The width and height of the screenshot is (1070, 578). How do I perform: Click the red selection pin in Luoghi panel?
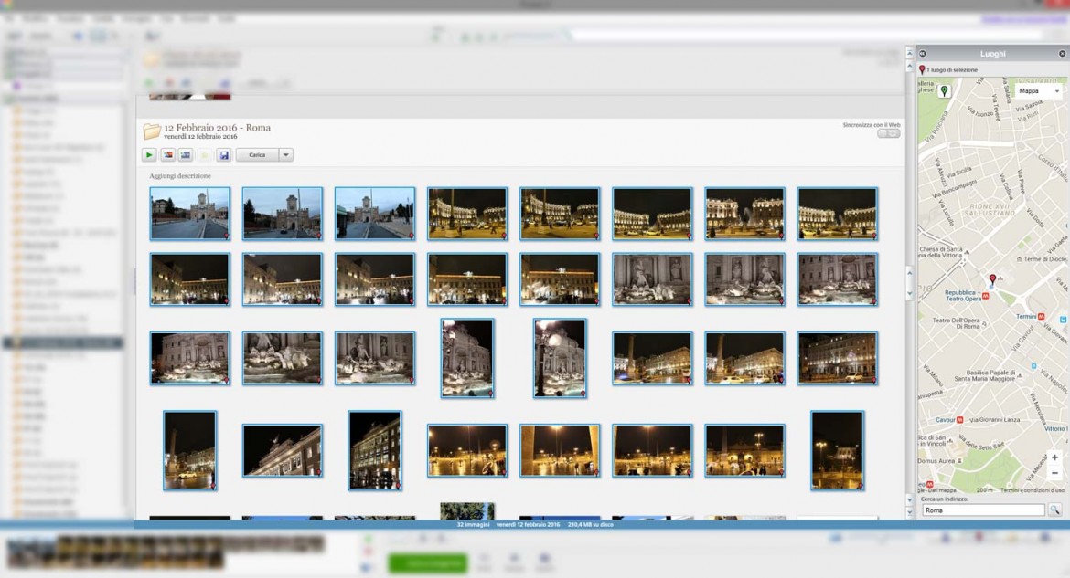click(x=923, y=69)
